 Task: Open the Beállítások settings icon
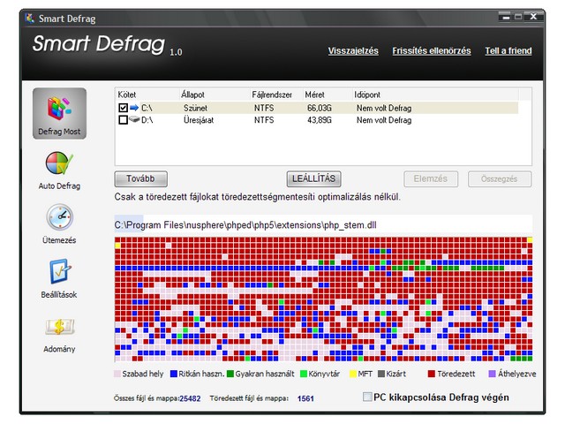(59, 271)
